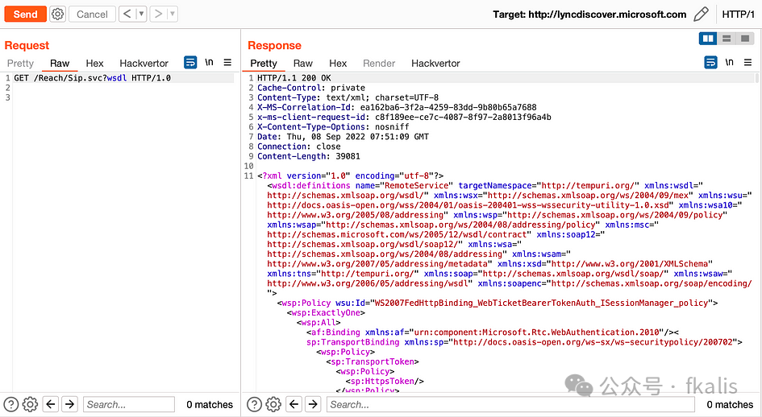Viewport: 762px width, 417px height.
Task: Open Request panel hamburger menu
Action: (227, 62)
